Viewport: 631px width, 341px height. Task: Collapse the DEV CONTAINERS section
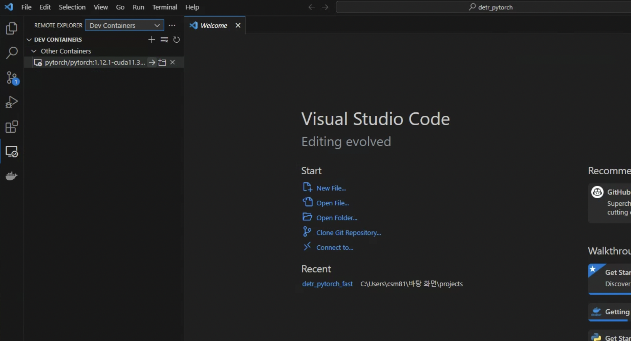29,40
